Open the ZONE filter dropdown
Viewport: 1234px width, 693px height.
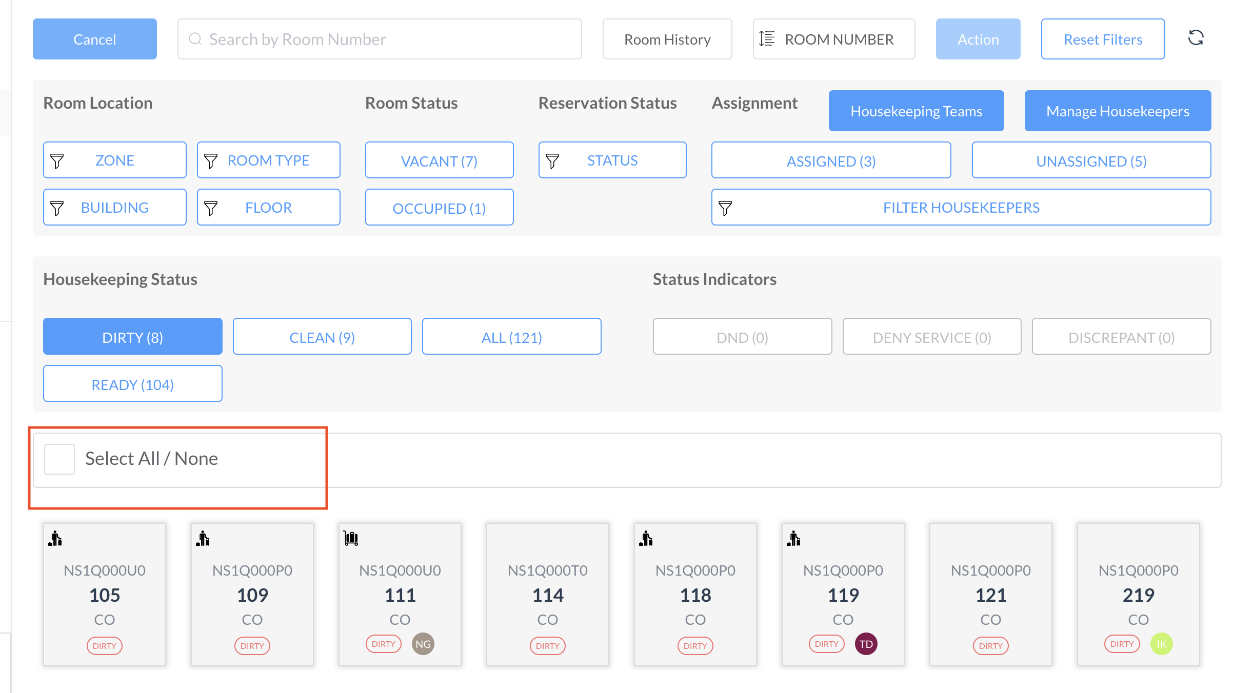(x=114, y=160)
